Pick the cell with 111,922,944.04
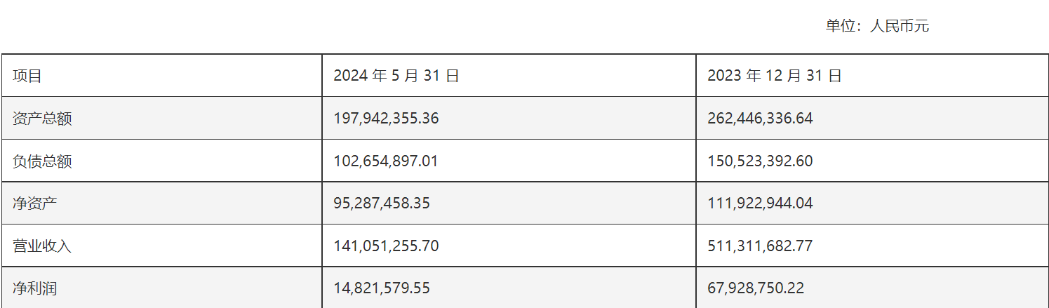Image resolution: width=1049 pixels, height=308 pixels. pyautogui.click(x=760, y=203)
